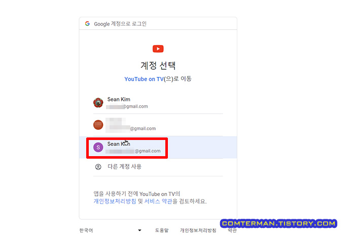Open 개인정보처리방침 link in app notice
The width and height of the screenshot is (355, 236).
coord(115,201)
